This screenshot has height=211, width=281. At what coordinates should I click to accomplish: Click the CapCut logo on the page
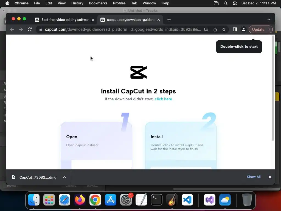(x=139, y=72)
